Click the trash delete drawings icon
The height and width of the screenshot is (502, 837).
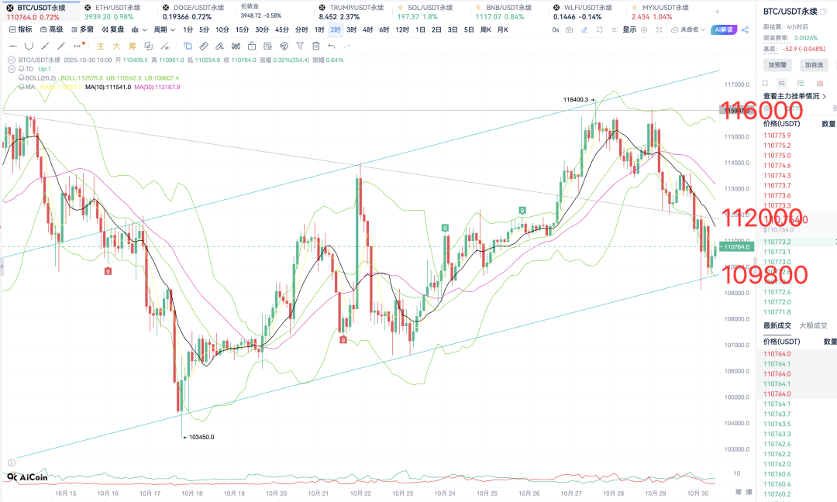(315, 46)
